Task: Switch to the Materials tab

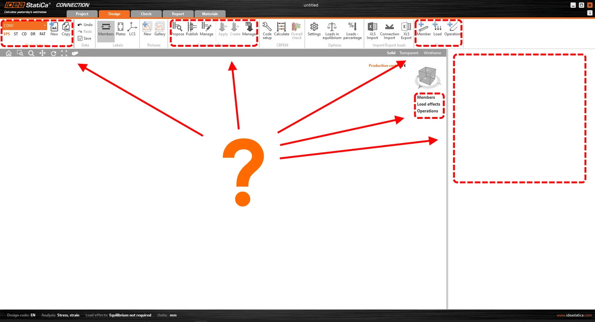Action: click(210, 14)
